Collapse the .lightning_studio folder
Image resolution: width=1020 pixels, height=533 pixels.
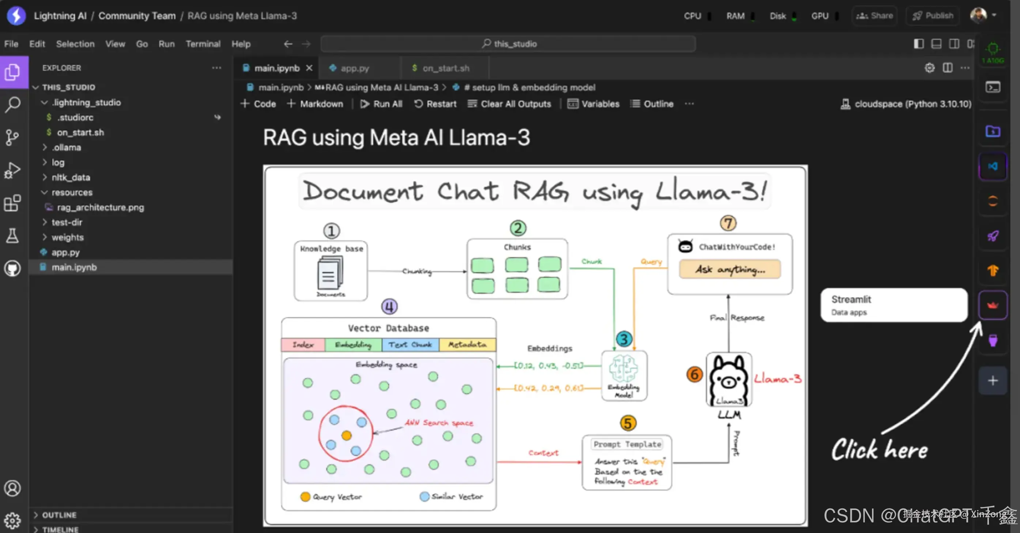(x=44, y=103)
